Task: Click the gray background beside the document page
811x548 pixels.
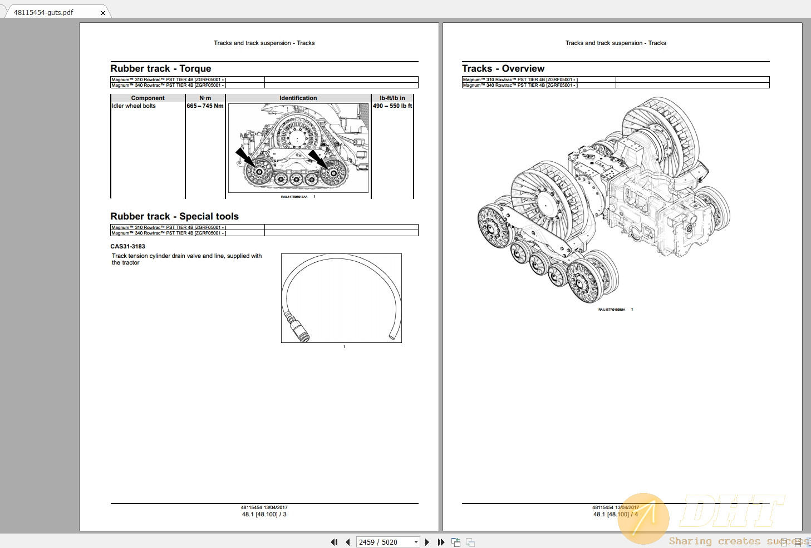Action: pyautogui.click(x=39, y=278)
